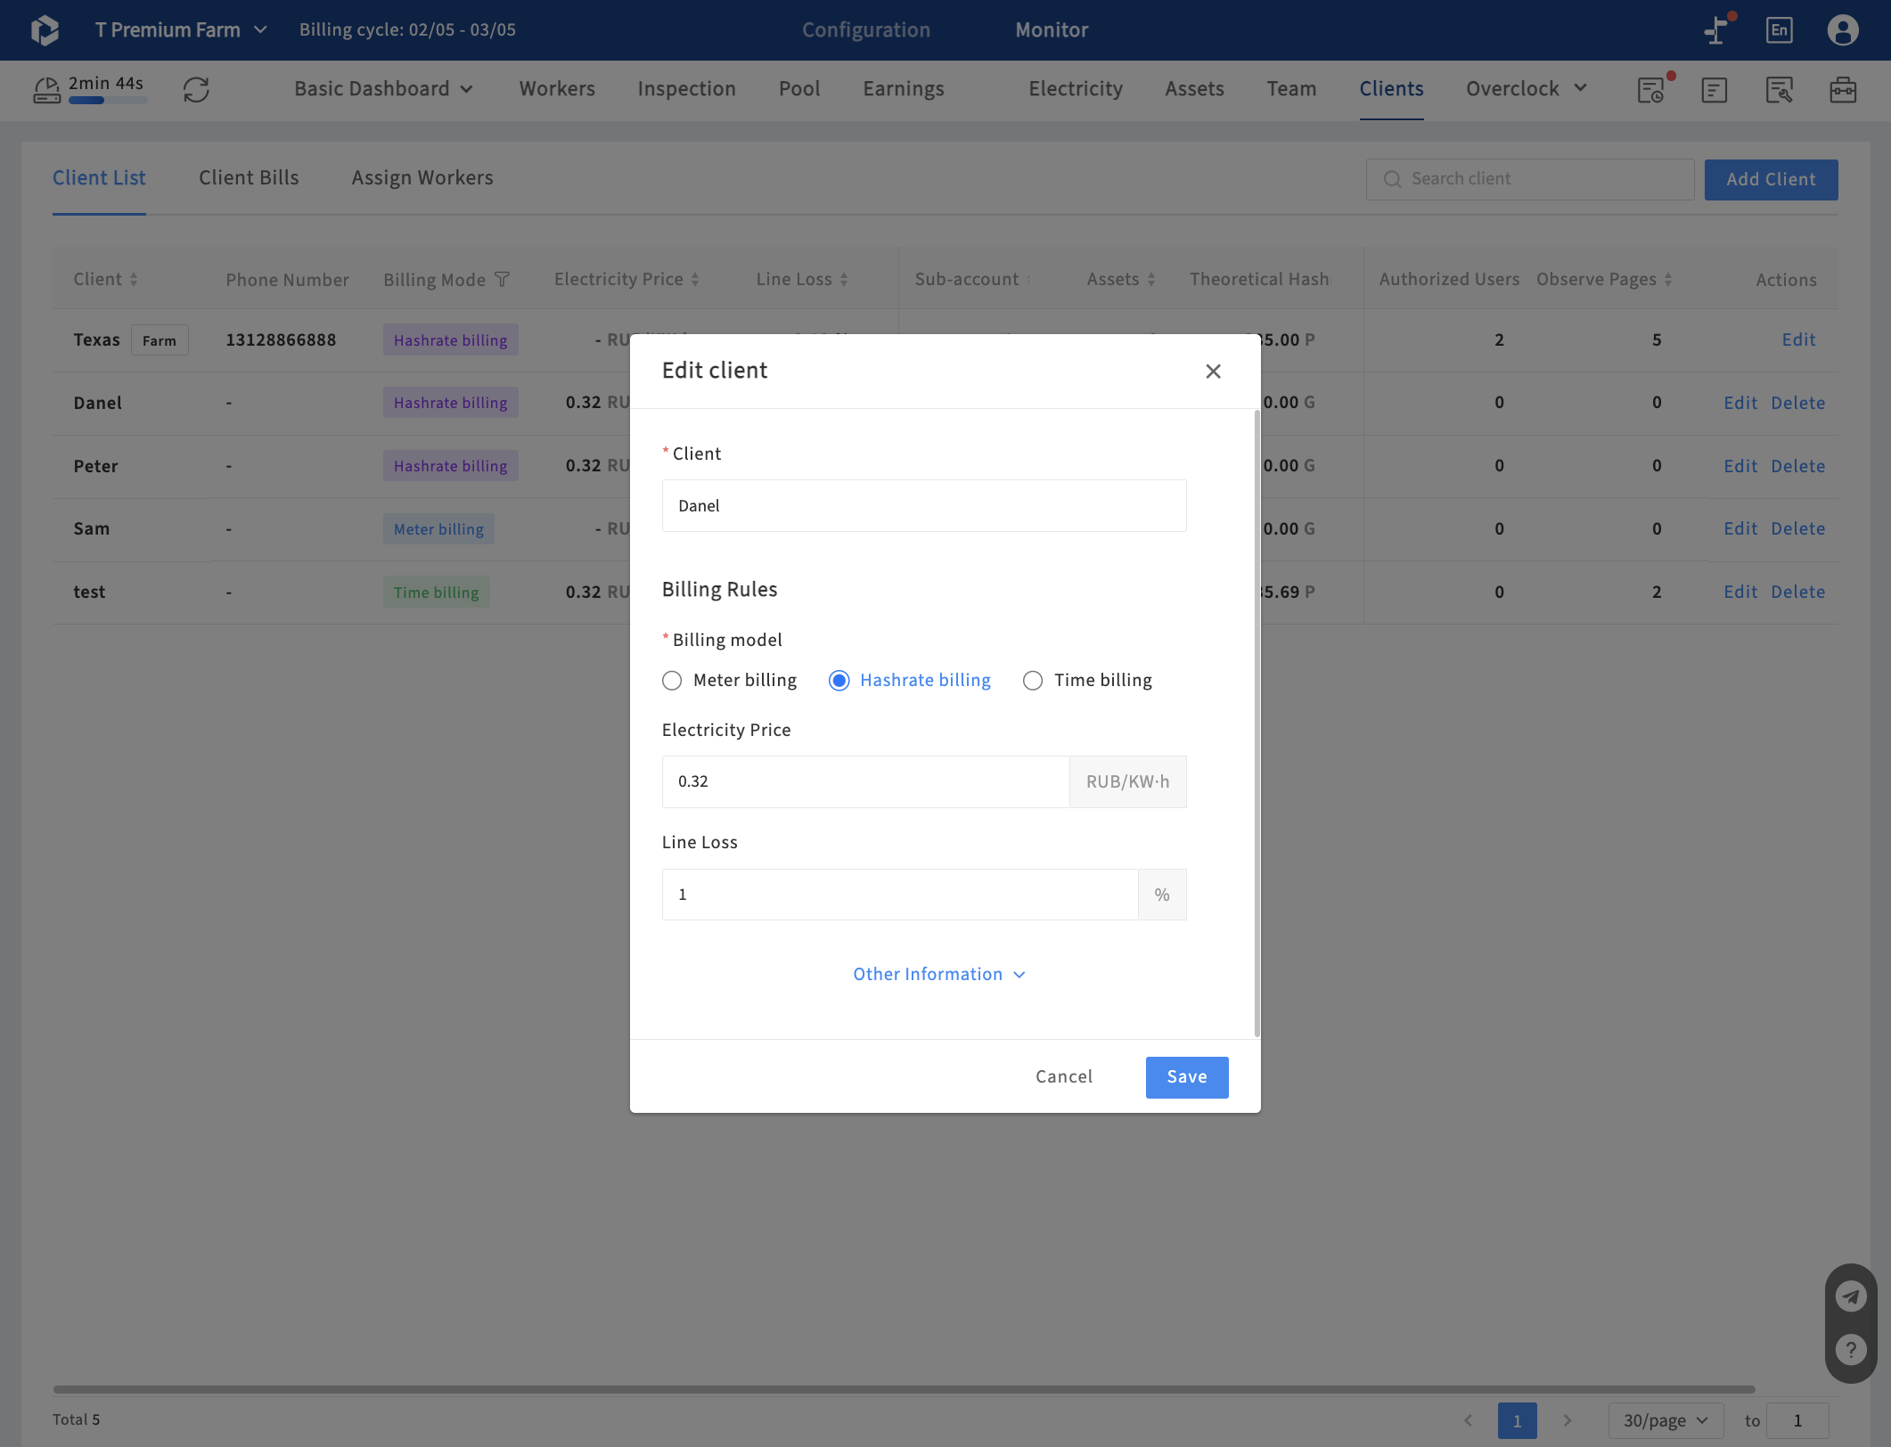Open the search-log icon in toolbar
The width and height of the screenshot is (1891, 1447).
1779,89
